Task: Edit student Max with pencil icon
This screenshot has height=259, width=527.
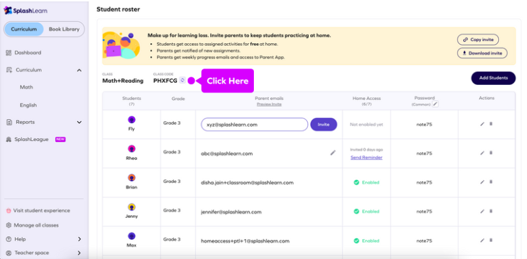Action: (482, 241)
